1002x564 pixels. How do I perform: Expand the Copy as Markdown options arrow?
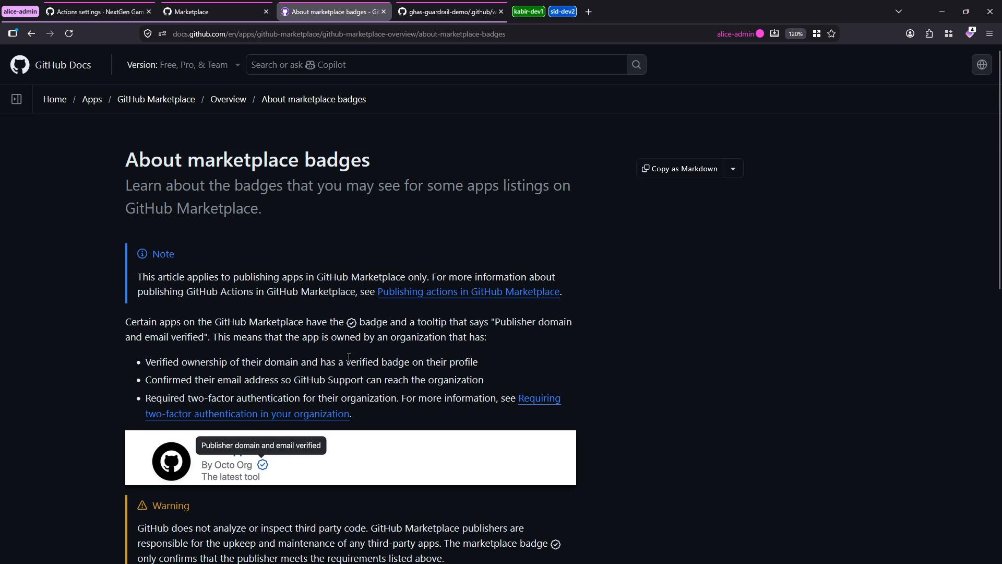tap(733, 169)
